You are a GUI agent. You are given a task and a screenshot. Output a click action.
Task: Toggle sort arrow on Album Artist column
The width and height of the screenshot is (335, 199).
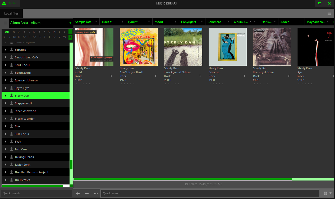point(251,22)
